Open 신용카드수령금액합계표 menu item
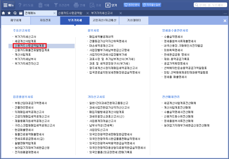Viewport: 229px width, 159px height. pos(29,46)
